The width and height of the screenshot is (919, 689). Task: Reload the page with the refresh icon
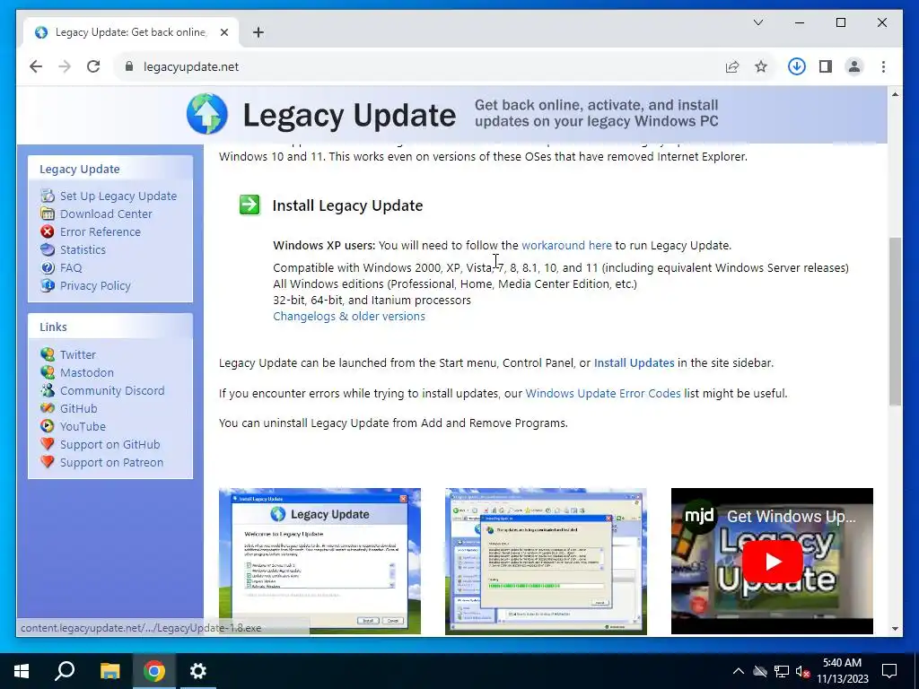[x=93, y=66]
